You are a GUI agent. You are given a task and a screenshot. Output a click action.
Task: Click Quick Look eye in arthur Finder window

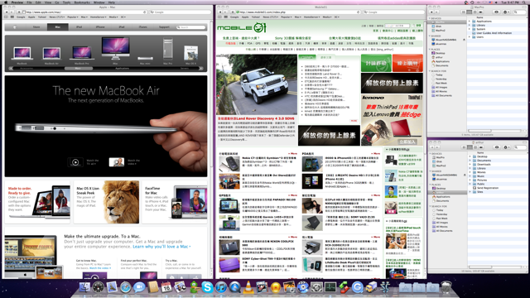click(497, 147)
